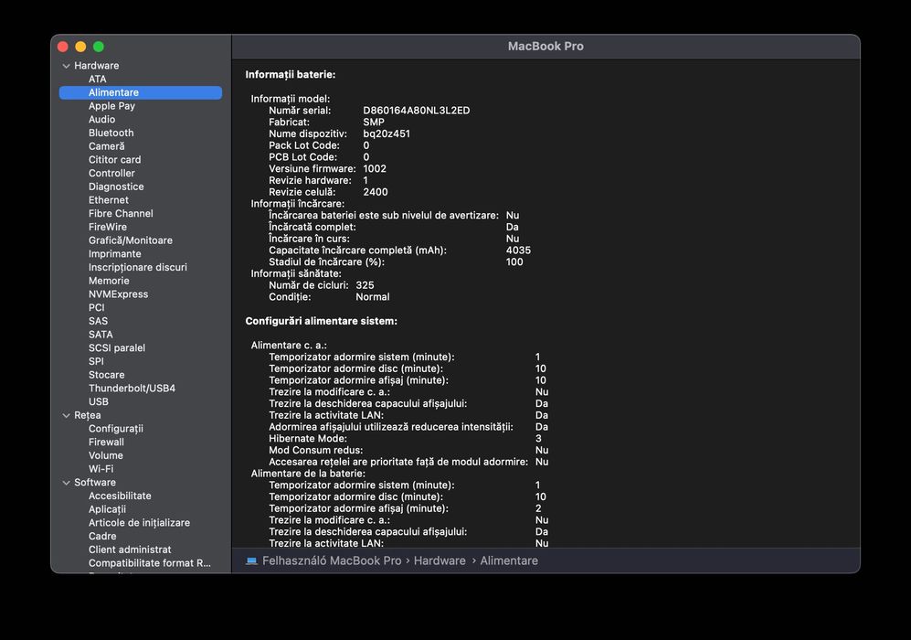Select Articole de inițializare entry
The height and width of the screenshot is (640, 911).
point(141,523)
